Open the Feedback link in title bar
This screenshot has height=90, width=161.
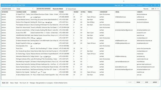pyautogui.click(x=140, y=5)
